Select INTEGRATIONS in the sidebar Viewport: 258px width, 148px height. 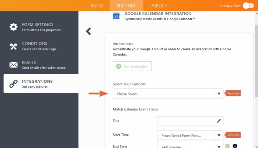click(41, 84)
